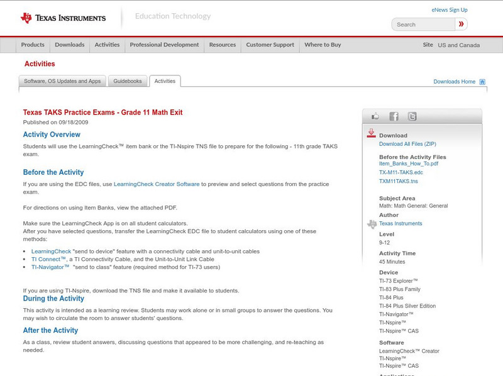
Task: Open LearningCheck Creator Software link
Action: coord(157,183)
